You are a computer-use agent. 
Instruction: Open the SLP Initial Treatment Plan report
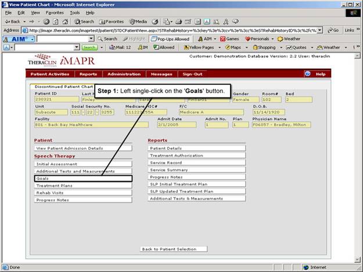pyautogui.click(x=197, y=184)
